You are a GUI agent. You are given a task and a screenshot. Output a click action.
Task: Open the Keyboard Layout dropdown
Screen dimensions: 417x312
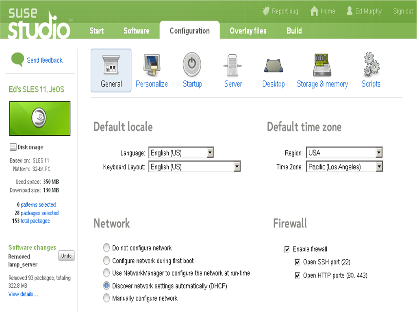click(194, 167)
